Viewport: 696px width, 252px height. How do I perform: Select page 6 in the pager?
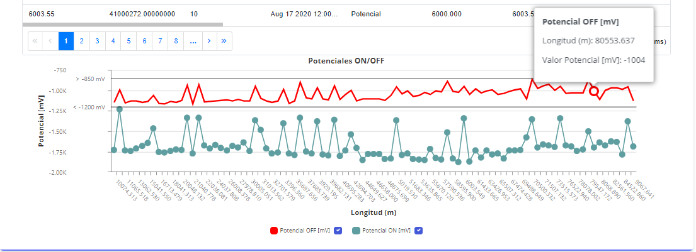click(145, 41)
